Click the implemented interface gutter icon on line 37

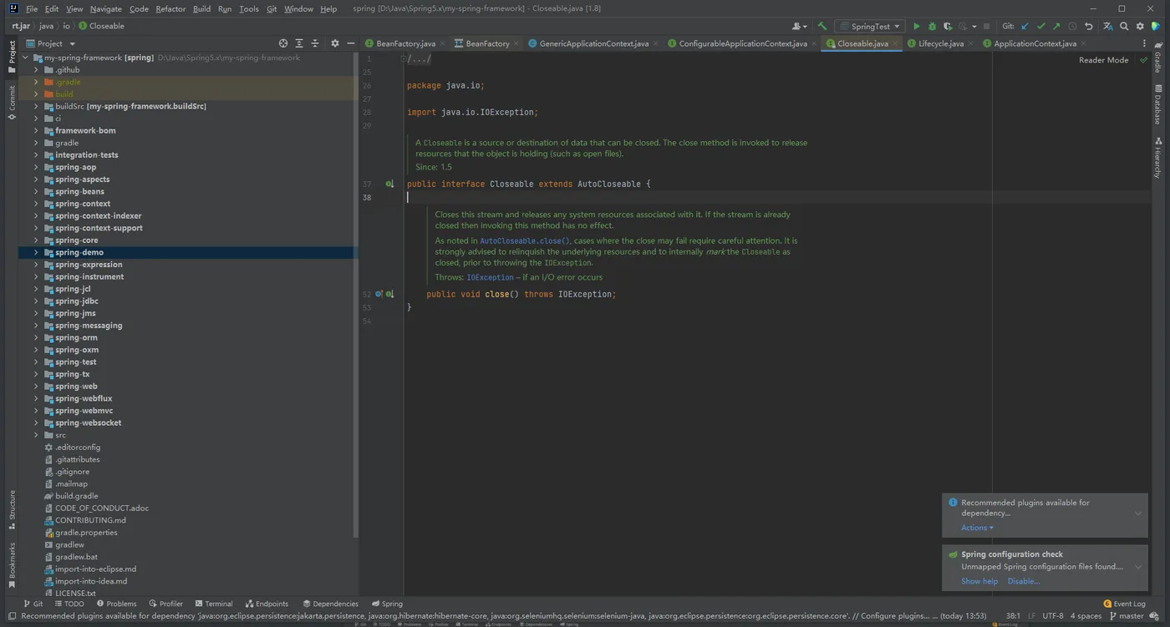389,184
